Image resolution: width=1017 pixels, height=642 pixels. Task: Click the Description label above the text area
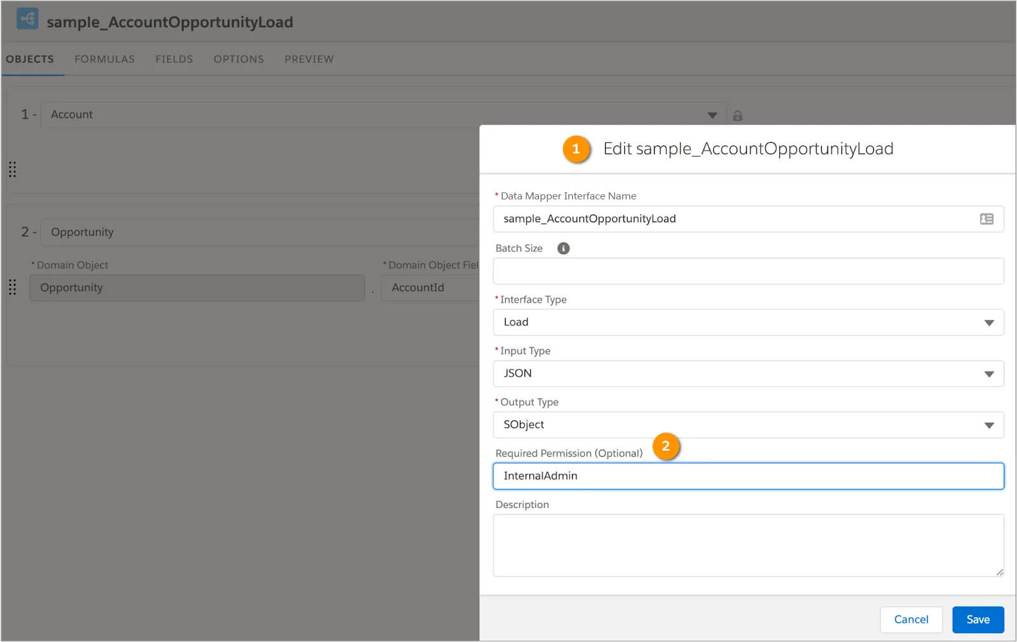522,505
